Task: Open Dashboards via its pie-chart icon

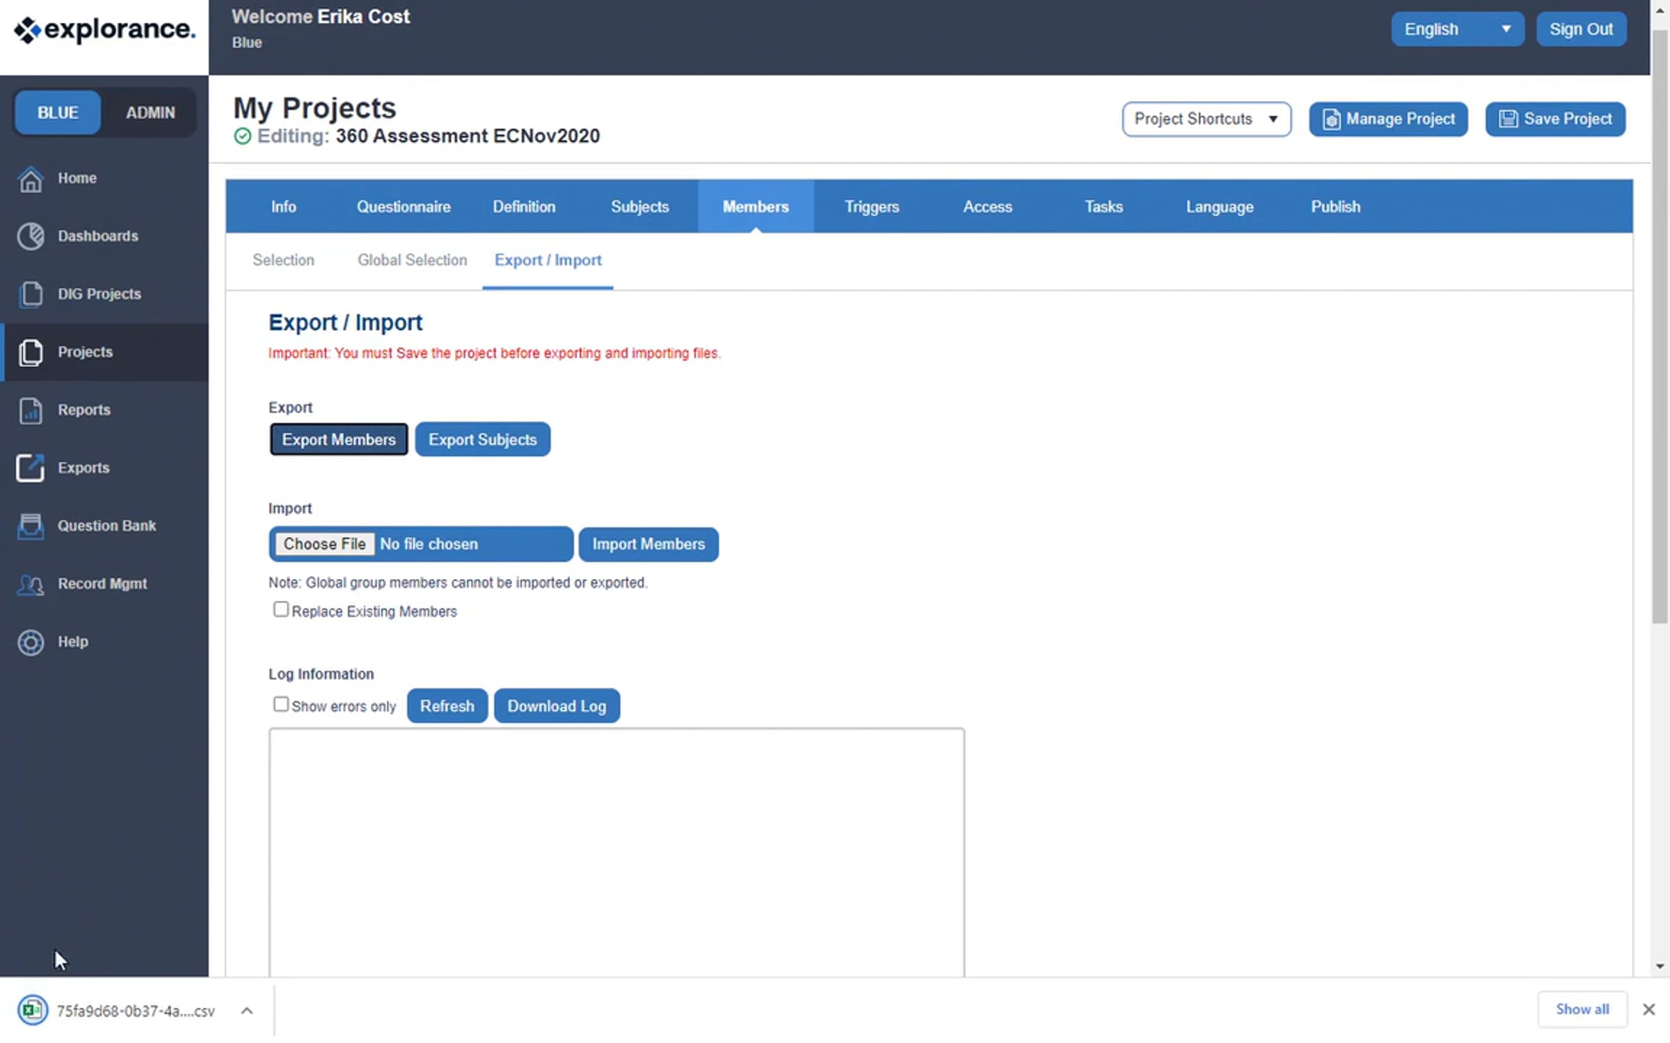Action: click(x=31, y=236)
